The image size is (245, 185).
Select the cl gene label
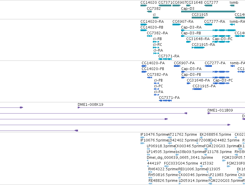(x=154, y=14)
